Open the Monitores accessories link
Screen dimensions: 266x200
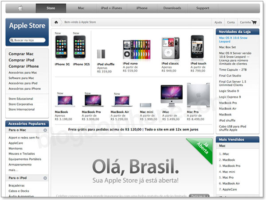point(16,149)
